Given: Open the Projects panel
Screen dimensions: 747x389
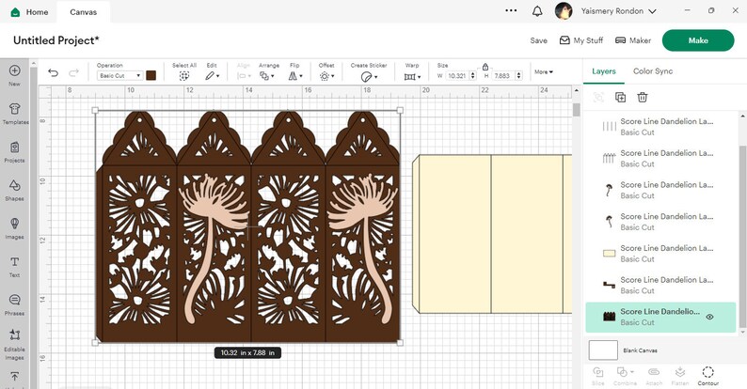Looking at the screenshot, I should click(14, 151).
